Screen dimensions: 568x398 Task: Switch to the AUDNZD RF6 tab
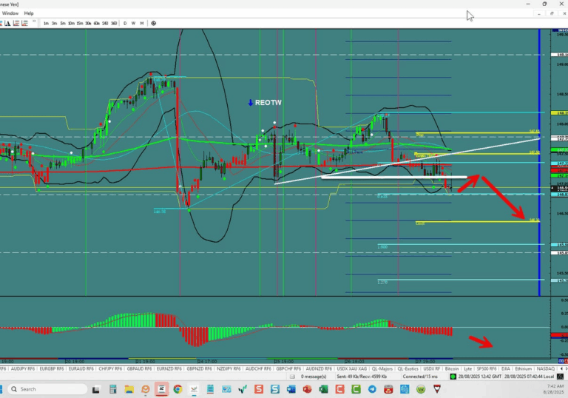(x=319, y=368)
